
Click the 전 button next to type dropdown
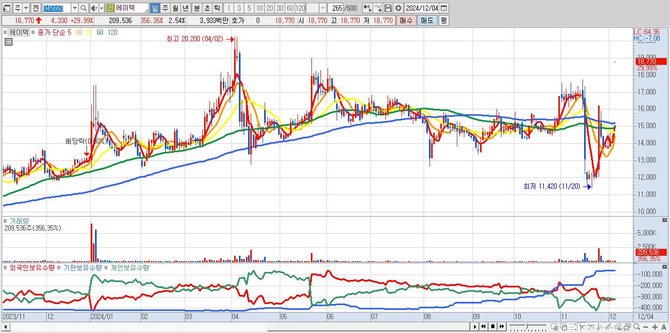click(35, 8)
